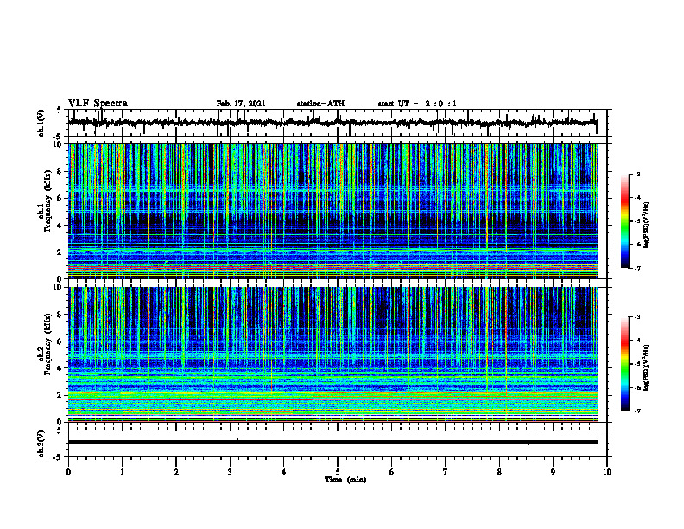684x529 pixels.
Task: Select the "start UT = 2 : 0 : 1" text
Action: coord(417,104)
